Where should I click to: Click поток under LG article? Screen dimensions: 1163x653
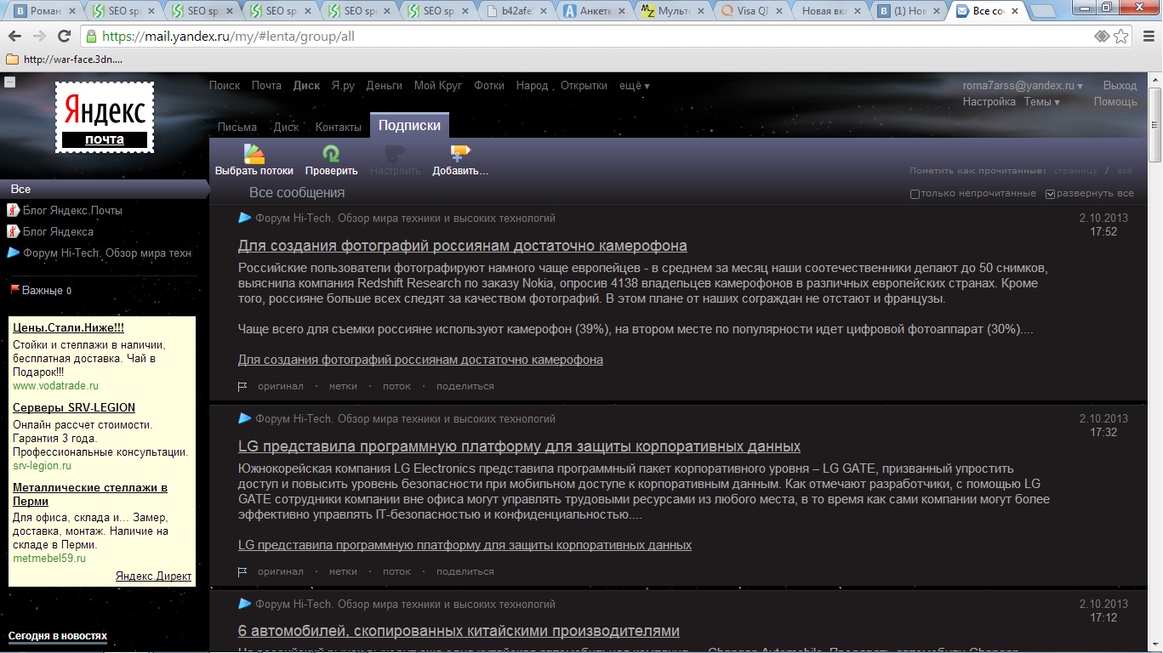tap(397, 571)
